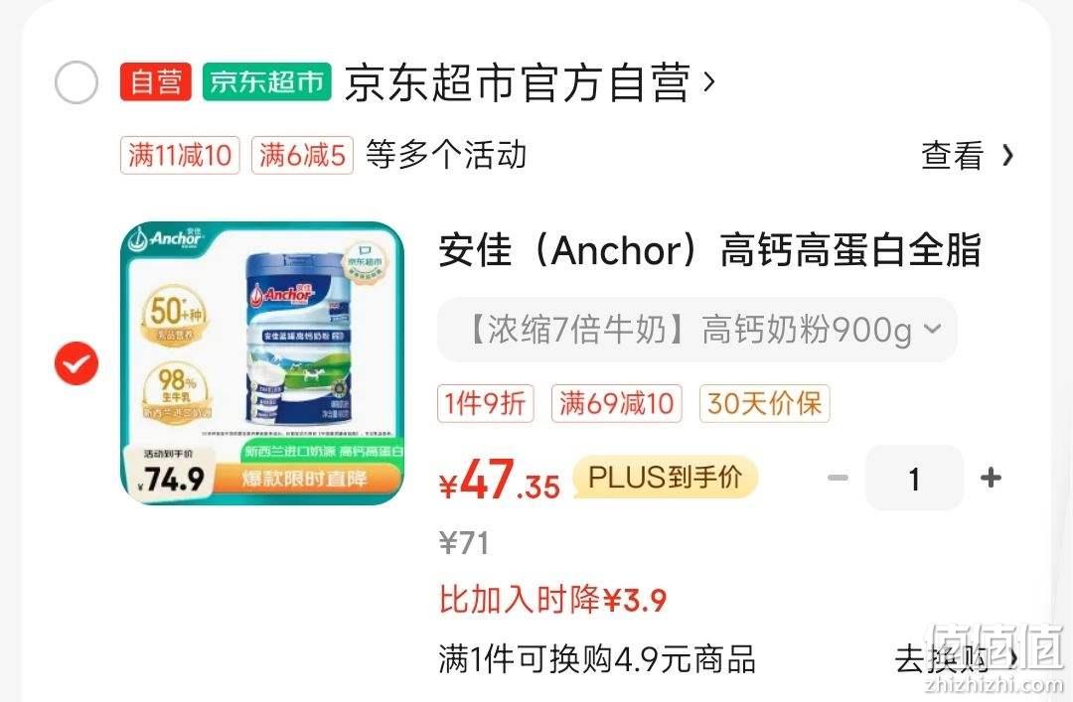This screenshot has width=1073, height=702.
Task: Open the 安佳（Anchor）高钙高蛋白全脂 product title
Action: pos(709,250)
